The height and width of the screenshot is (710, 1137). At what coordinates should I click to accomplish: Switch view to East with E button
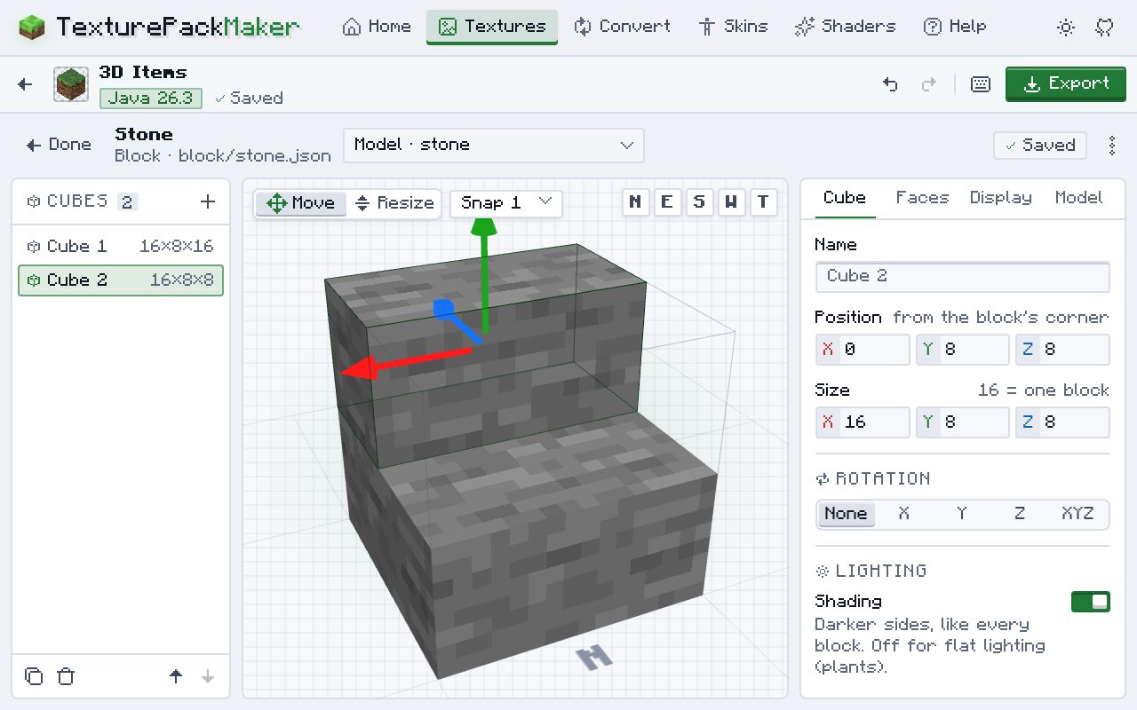667,202
